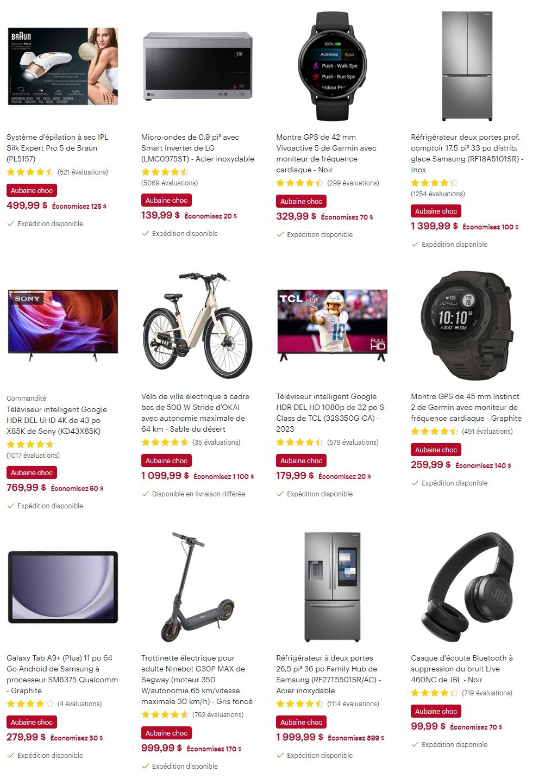Screen dimensions: 539x778
Task: Open the Braun Silk Expert Pro 5 product image
Action: pos(63,66)
